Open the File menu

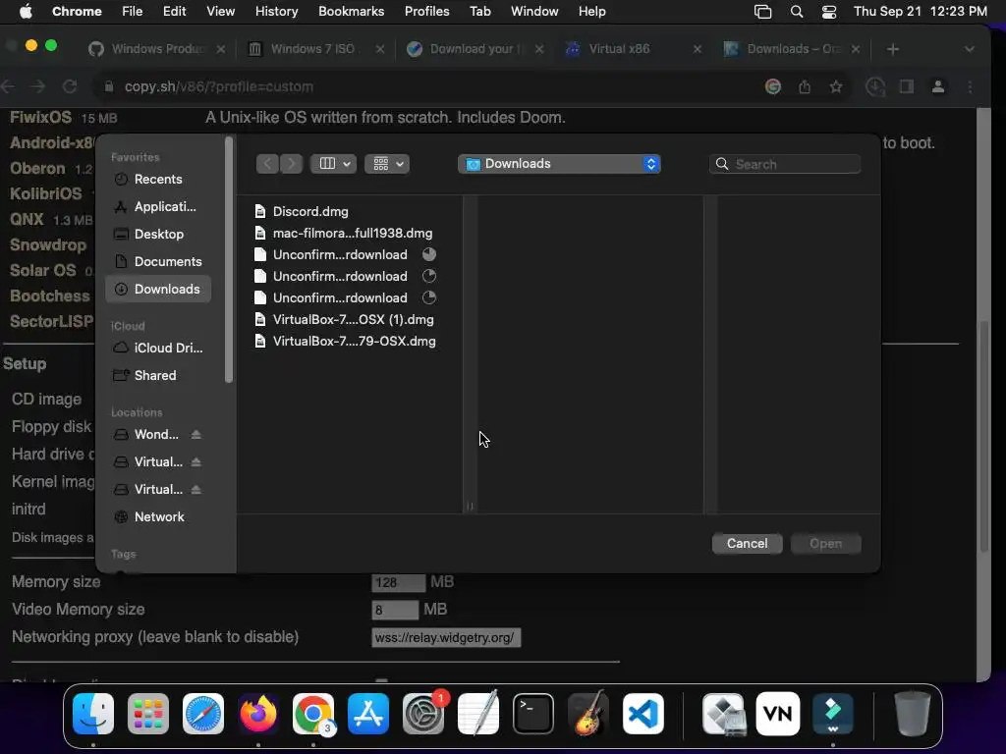click(x=133, y=12)
